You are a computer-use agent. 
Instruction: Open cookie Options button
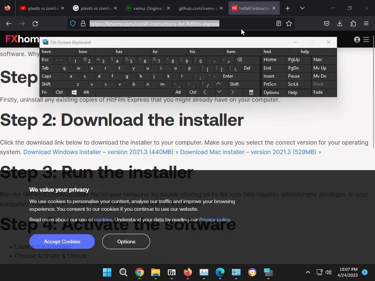pos(126,241)
